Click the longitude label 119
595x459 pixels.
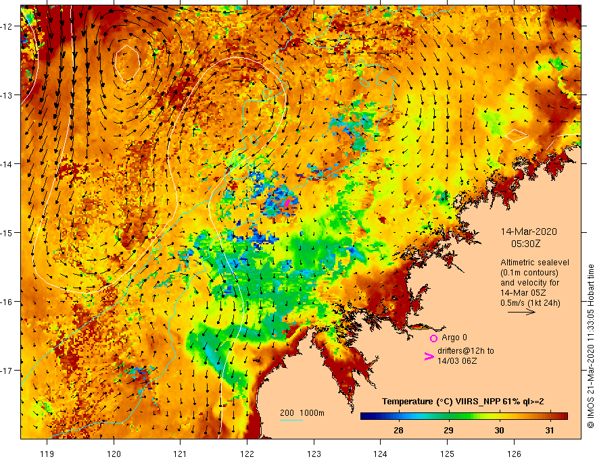tap(47, 454)
